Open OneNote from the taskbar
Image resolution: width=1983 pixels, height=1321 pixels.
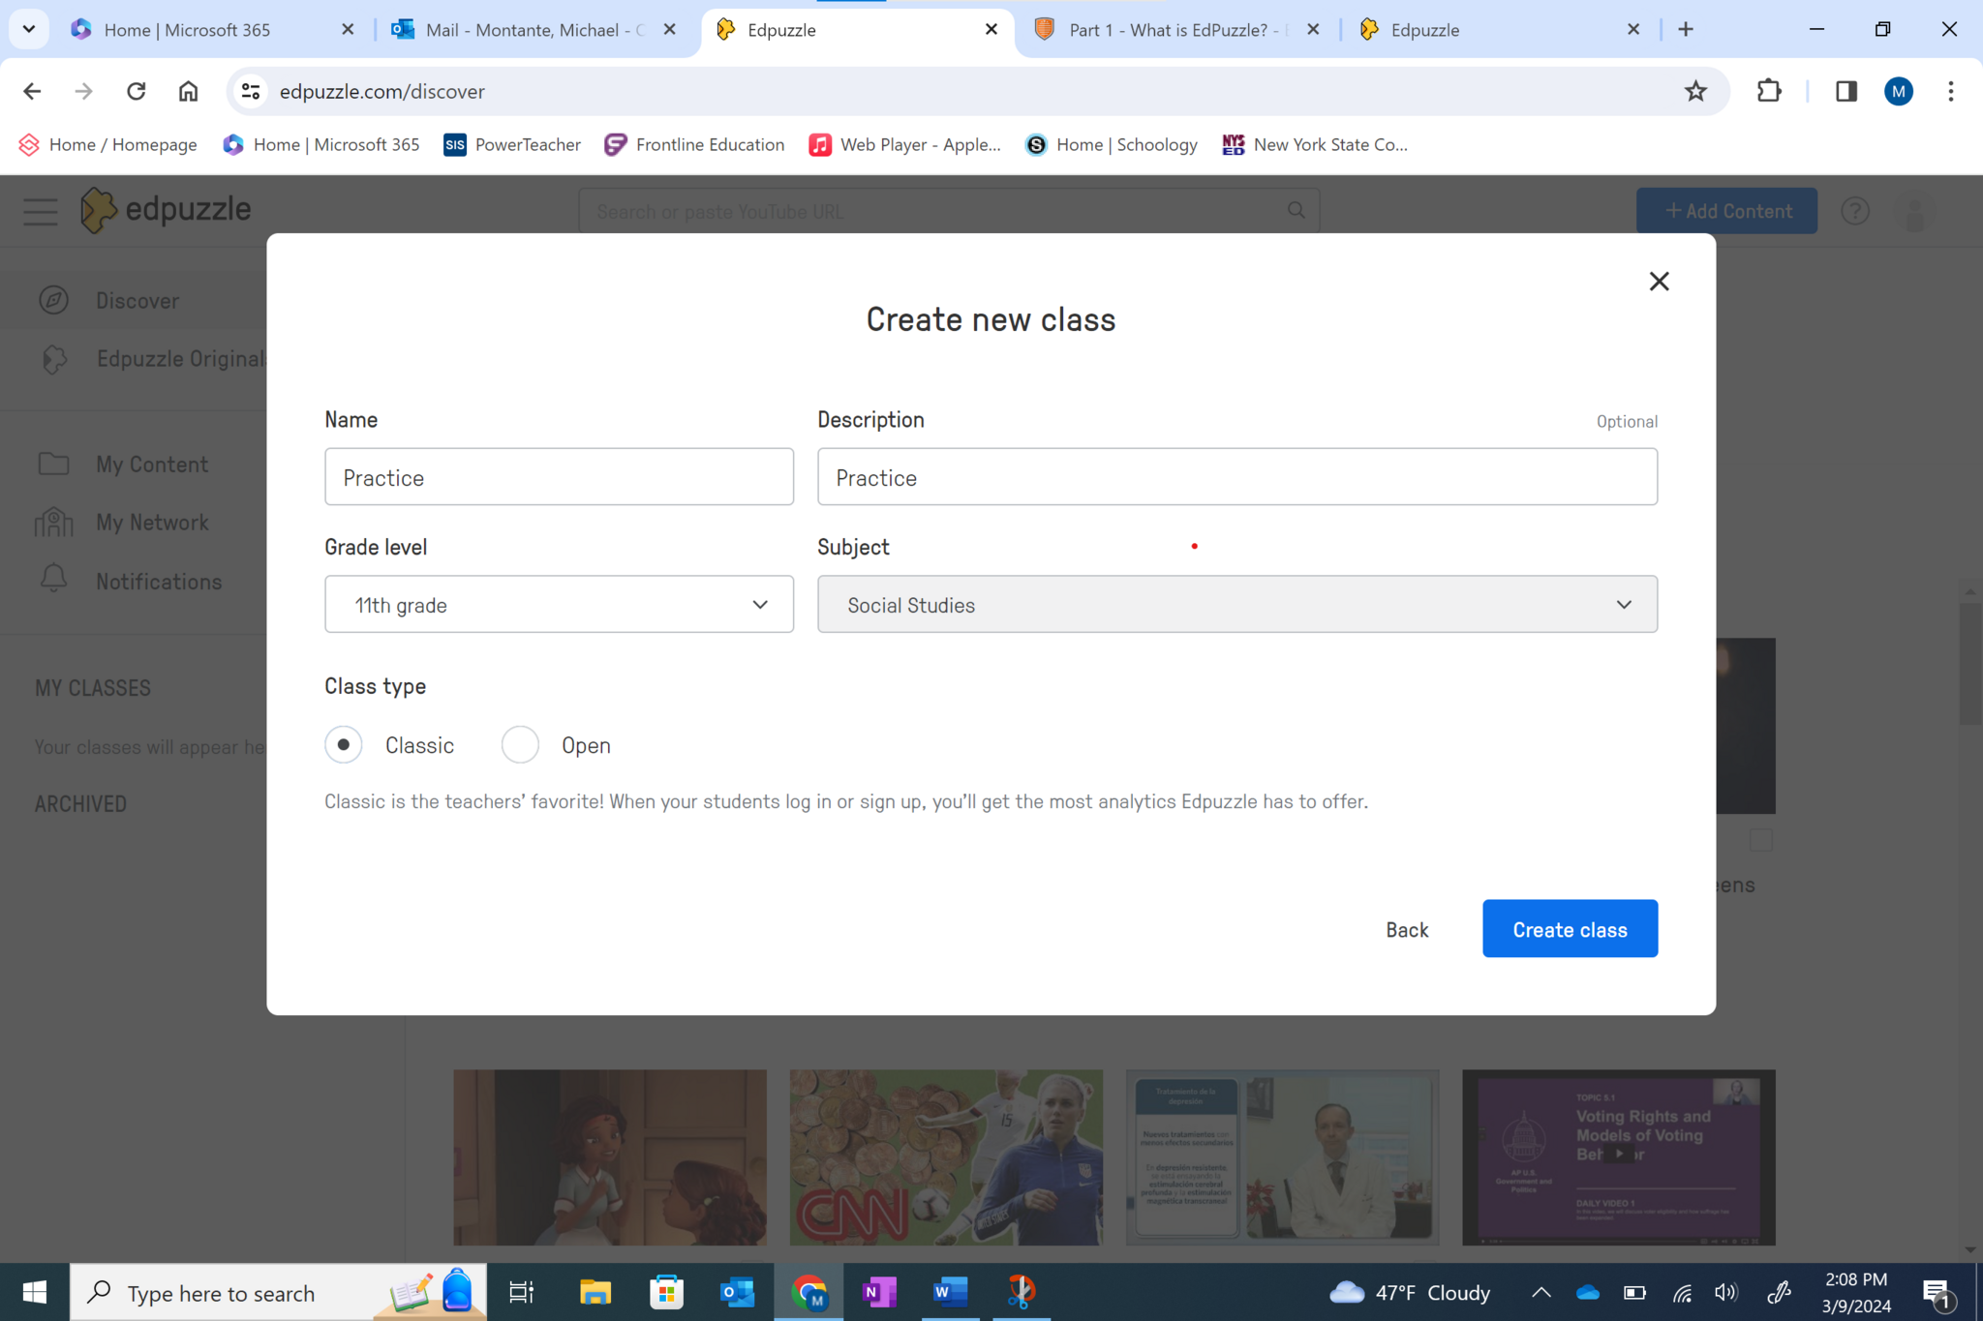point(879,1292)
